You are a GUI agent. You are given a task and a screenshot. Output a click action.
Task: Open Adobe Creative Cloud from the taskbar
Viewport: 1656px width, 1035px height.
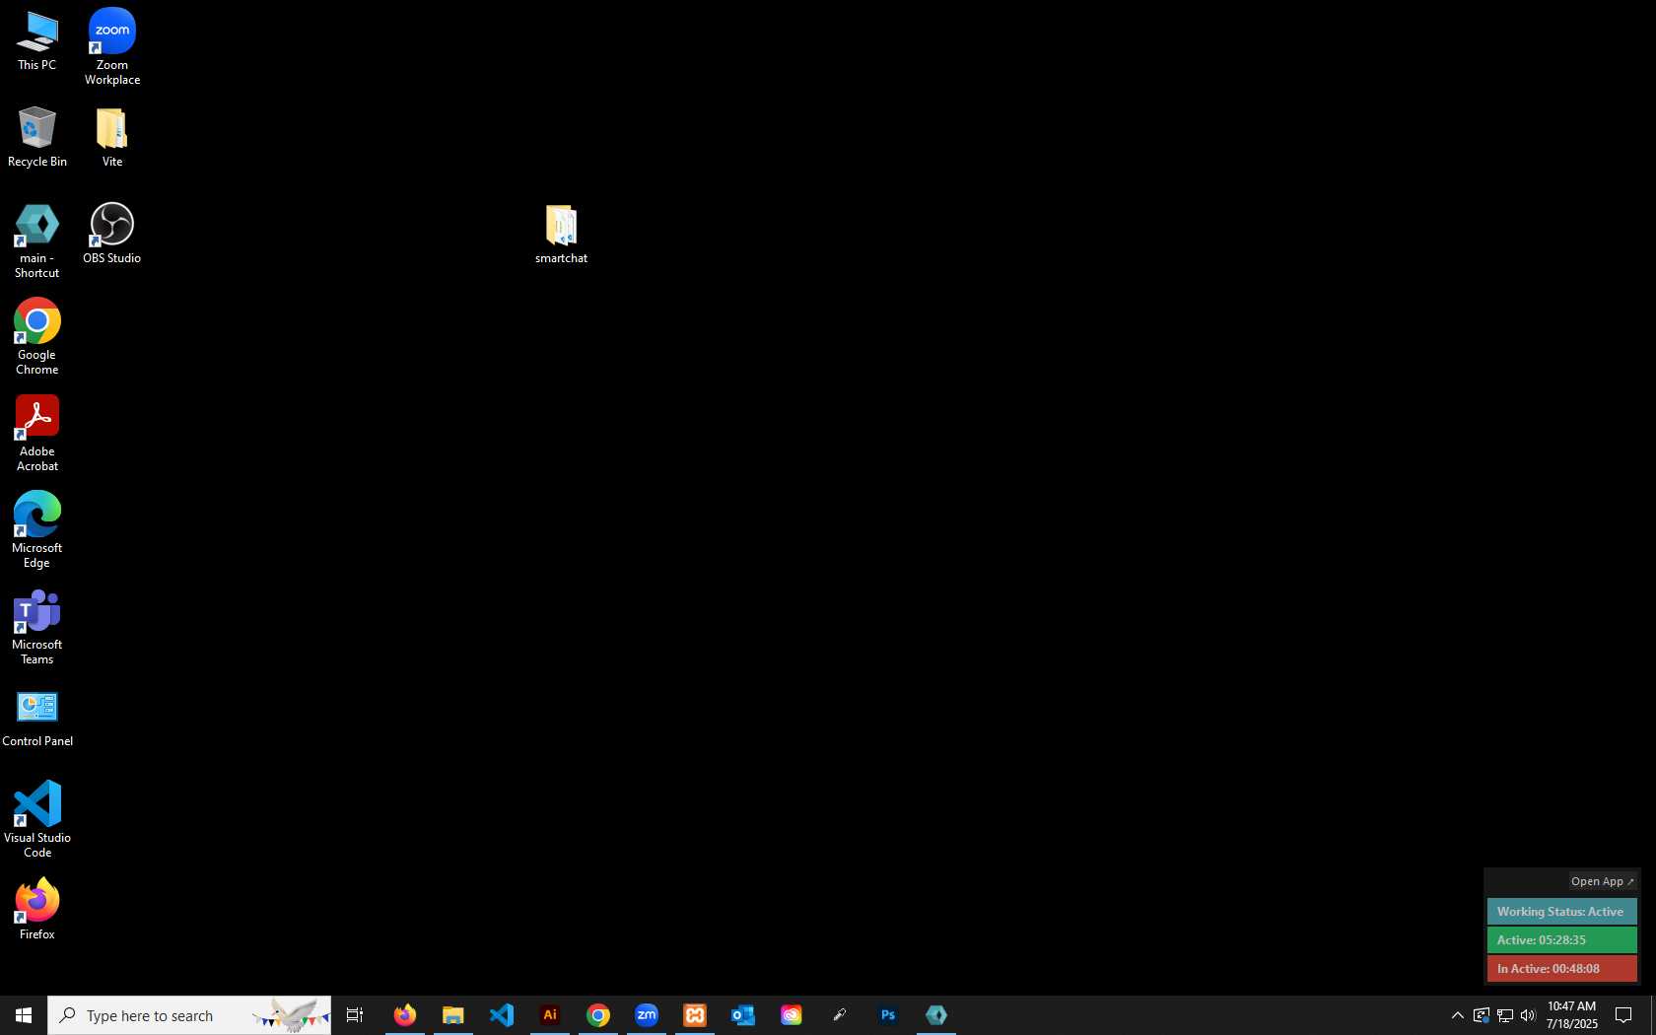pos(792,1015)
